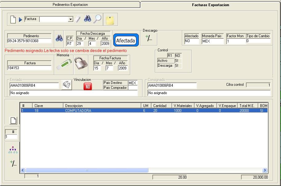Click the Afectada button
The image size is (281, 186).
pos(126,40)
